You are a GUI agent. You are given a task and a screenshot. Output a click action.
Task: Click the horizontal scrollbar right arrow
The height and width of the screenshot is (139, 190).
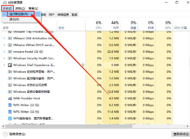click(187, 126)
